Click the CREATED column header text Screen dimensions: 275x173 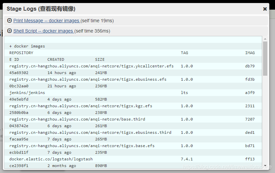tap(56, 59)
